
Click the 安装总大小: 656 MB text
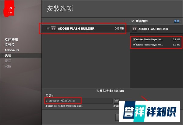pyautogui.click(x=110, y=91)
